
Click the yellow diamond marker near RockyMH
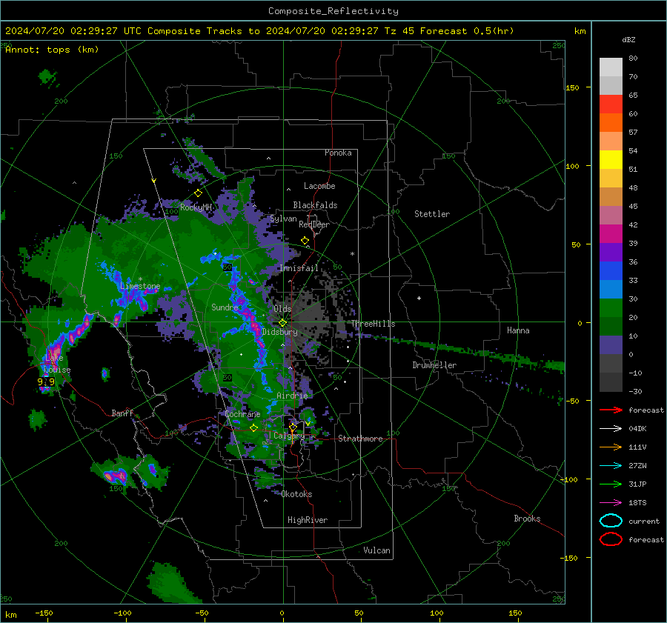click(198, 193)
